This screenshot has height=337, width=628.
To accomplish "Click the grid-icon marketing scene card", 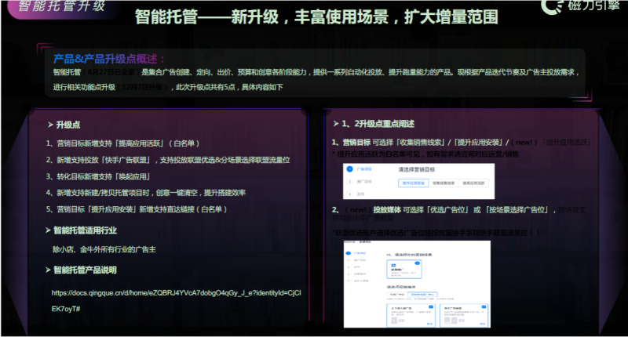I will pos(403,269).
